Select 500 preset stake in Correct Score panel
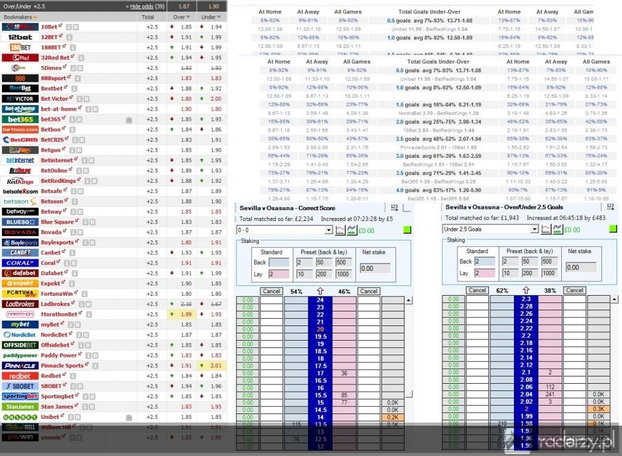This screenshot has height=456, width=622. tap(343, 262)
